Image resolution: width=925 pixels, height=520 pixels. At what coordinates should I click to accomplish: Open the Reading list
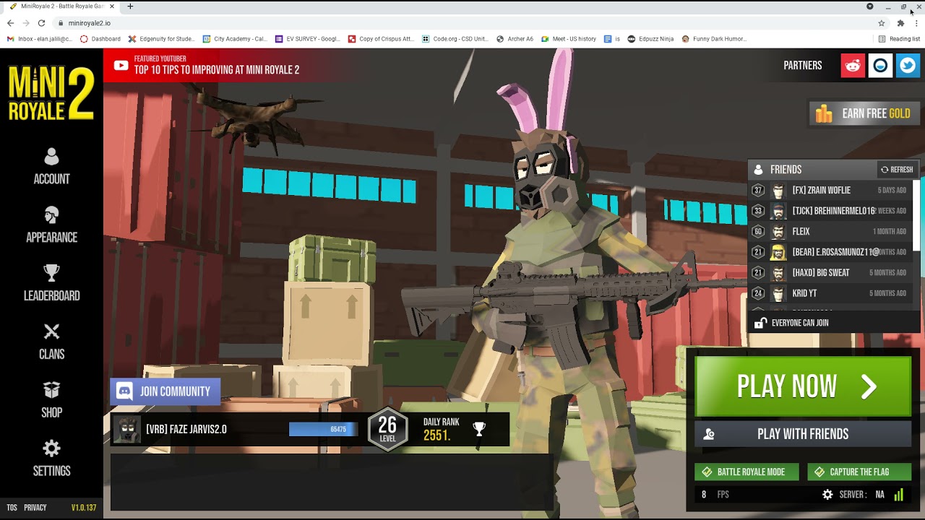[899, 39]
